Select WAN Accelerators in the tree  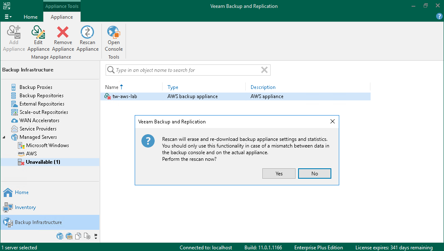click(39, 121)
